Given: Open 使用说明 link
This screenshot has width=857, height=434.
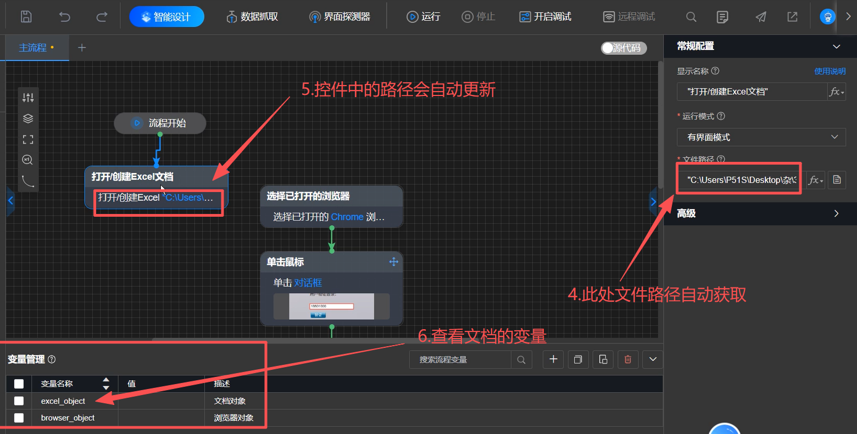Looking at the screenshot, I should 830,71.
